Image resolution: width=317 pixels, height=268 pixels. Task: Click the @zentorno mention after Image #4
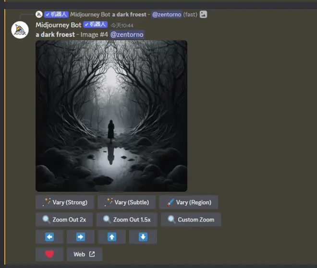[x=127, y=35]
